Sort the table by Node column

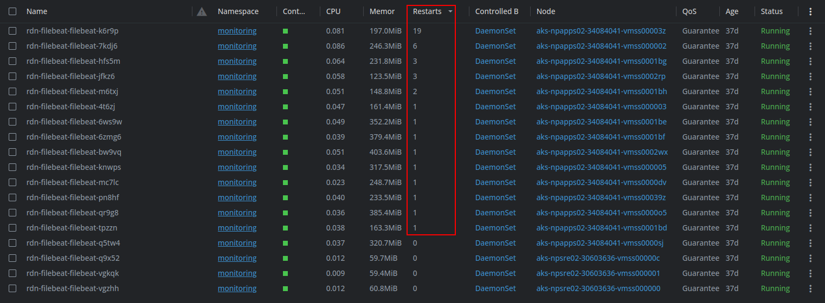click(546, 11)
